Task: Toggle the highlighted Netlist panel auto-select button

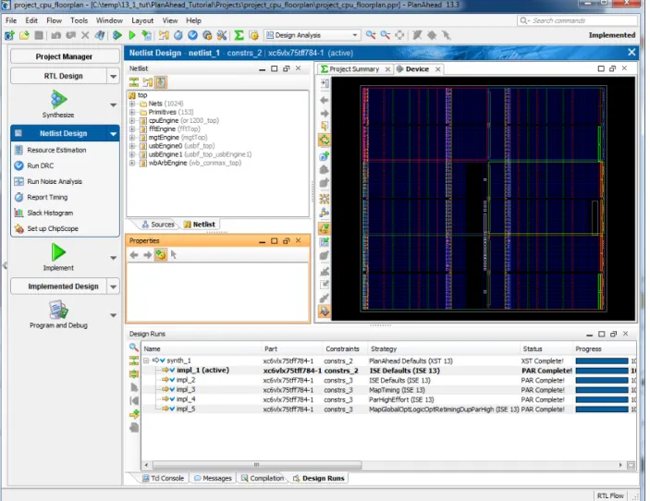Action: tap(161, 82)
